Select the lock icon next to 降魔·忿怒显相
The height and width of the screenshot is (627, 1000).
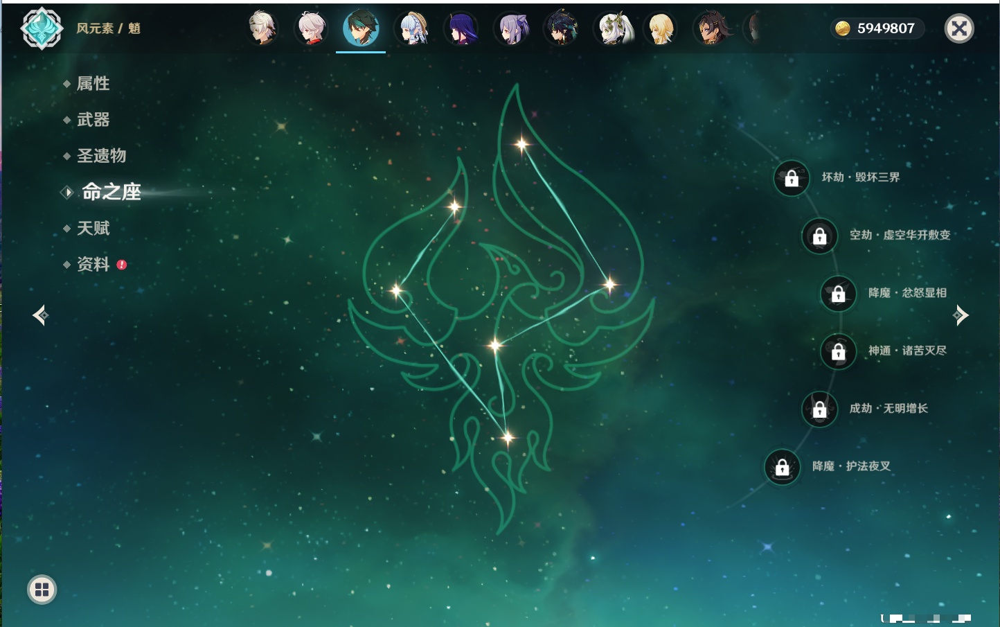click(x=838, y=293)
